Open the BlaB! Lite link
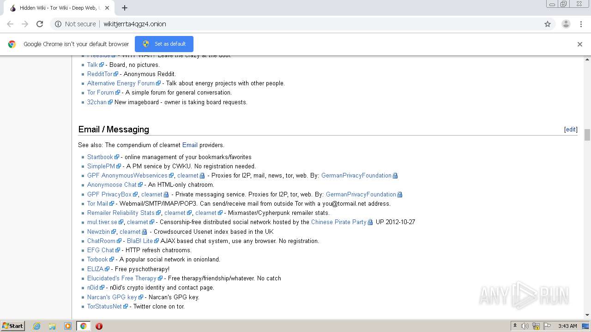The image size is (591, 332). click(x=140, y=241)
